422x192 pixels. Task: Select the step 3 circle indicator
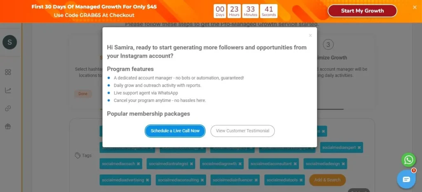pyautogui.click(x=328, y=45)
